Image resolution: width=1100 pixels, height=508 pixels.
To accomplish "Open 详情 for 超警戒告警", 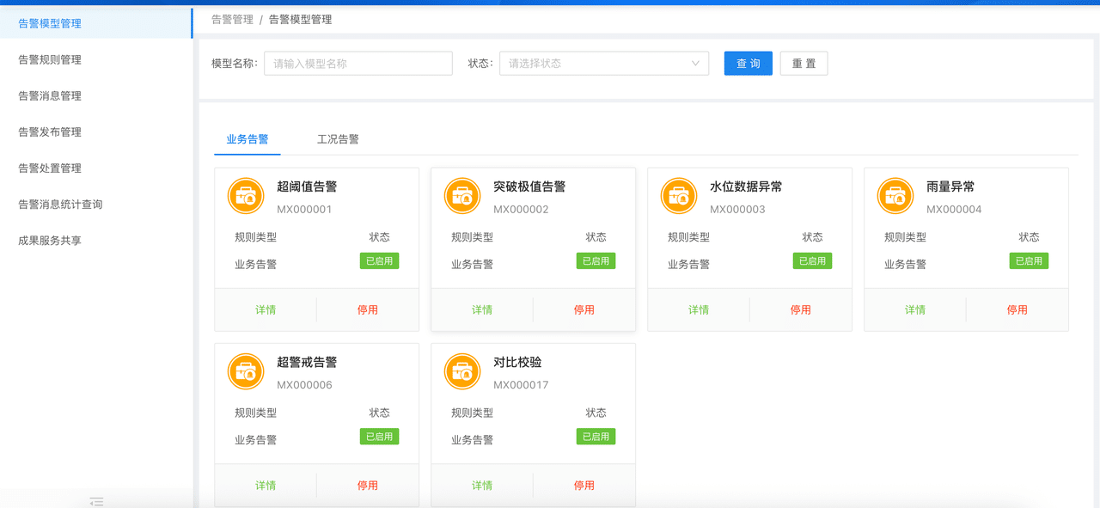I will point(266,485).
